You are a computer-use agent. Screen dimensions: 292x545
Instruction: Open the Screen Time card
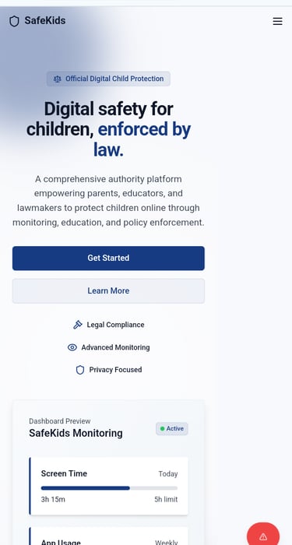click(109, 486)
